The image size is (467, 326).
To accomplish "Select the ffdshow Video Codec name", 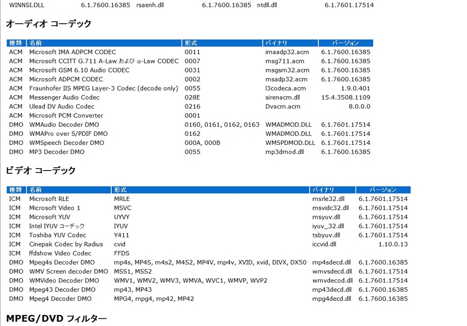I will tap(60, 254).
